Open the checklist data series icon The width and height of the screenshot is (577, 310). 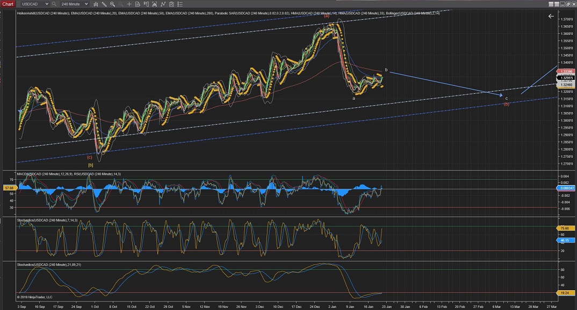180,4
